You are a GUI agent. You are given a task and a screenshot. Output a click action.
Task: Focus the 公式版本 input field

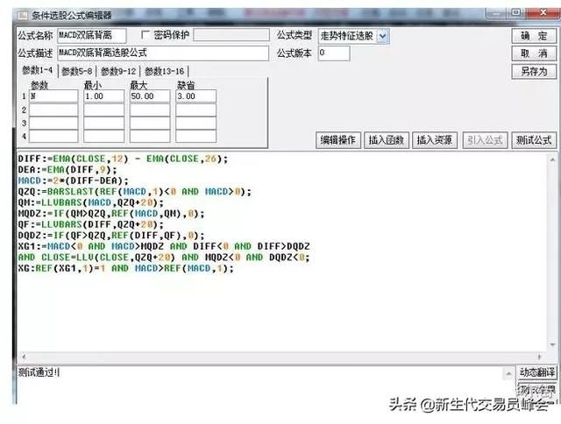pos(333,53)
